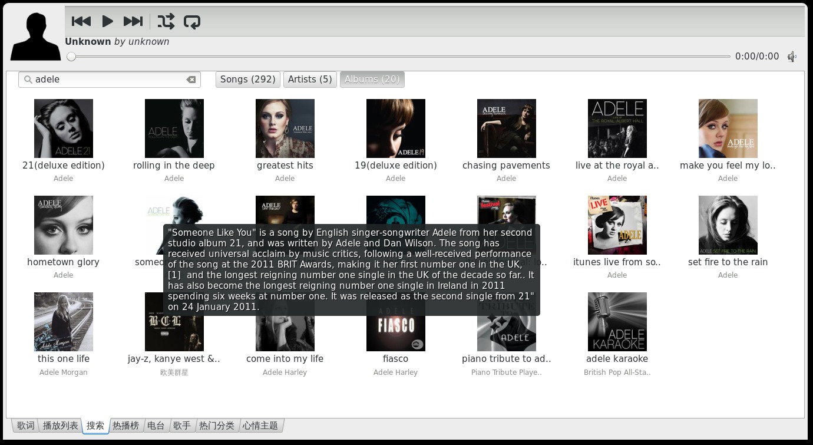
Task: Clear the search field text
Action: point(191,80)
